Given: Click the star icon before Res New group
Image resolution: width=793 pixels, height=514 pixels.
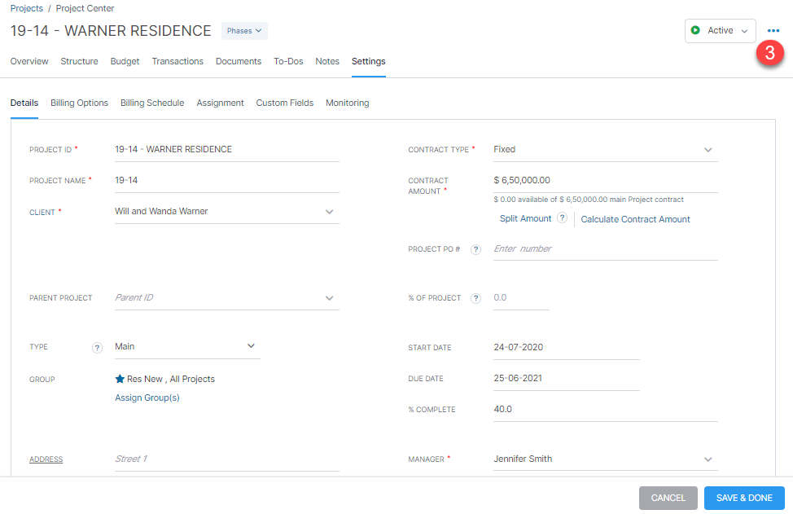Looking at the screenshot, I should [120, 379].
